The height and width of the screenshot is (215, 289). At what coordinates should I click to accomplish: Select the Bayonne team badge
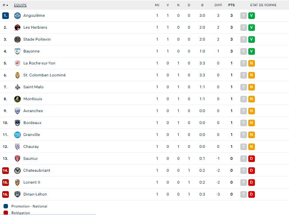[x=17, y=51]
